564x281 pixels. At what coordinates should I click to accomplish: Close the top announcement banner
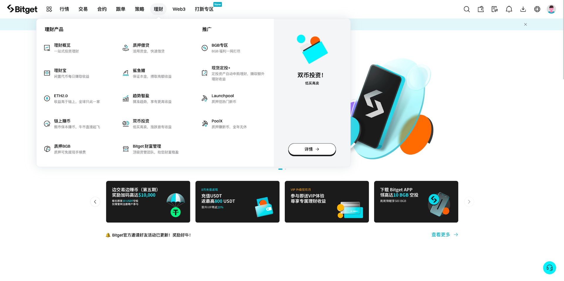pos(526,24)
